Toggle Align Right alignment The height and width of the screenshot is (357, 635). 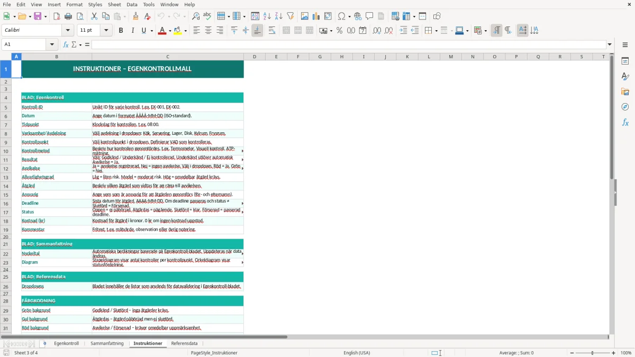coord(220,31)
